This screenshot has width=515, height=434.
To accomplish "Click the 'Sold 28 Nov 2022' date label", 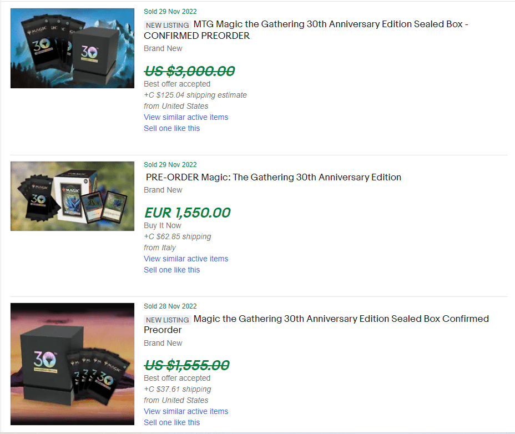I will click(x=170, y=306).
